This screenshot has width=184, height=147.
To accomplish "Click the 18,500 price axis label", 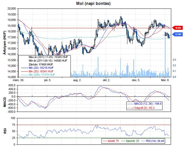I will [x=12, y=26].
